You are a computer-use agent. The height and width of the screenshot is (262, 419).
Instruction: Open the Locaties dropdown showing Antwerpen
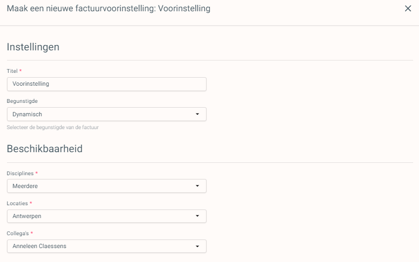(107, 216)
